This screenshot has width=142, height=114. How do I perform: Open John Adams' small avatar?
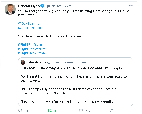[23, 62]
